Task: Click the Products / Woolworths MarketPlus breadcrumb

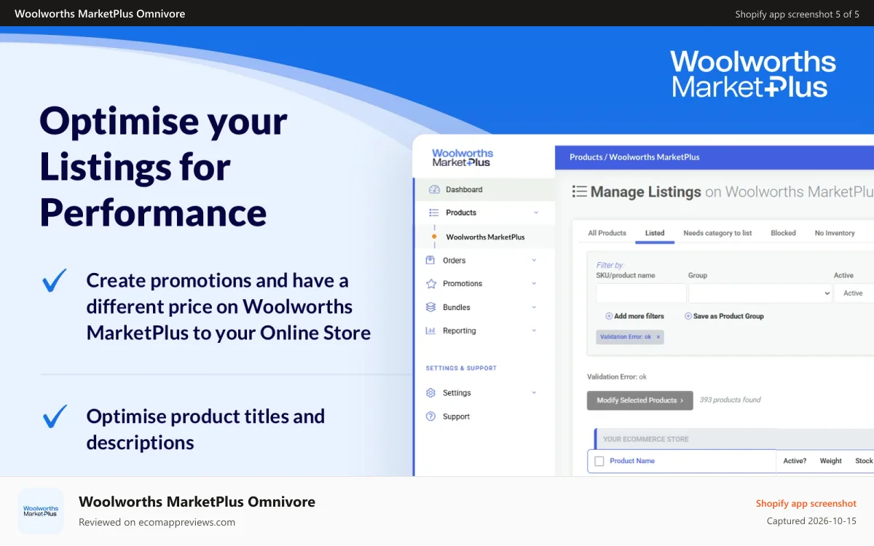Action: pos(634,157)
